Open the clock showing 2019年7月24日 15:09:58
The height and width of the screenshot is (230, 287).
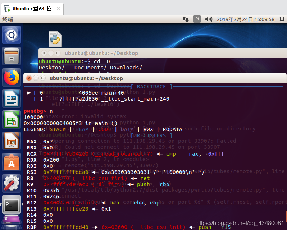(x=246, y=19)
